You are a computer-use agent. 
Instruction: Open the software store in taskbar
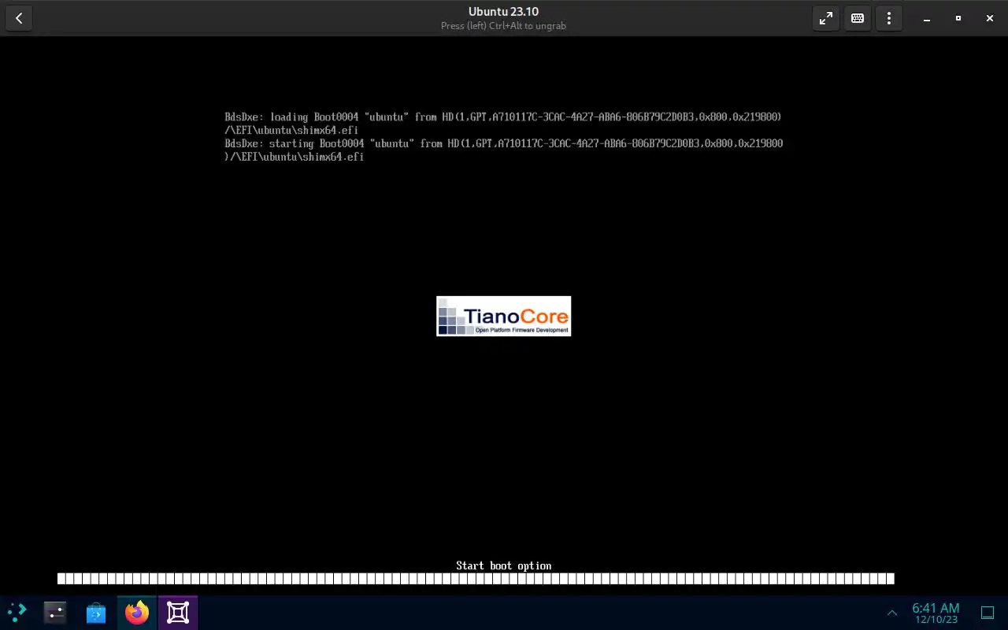[x=96, y=612]
